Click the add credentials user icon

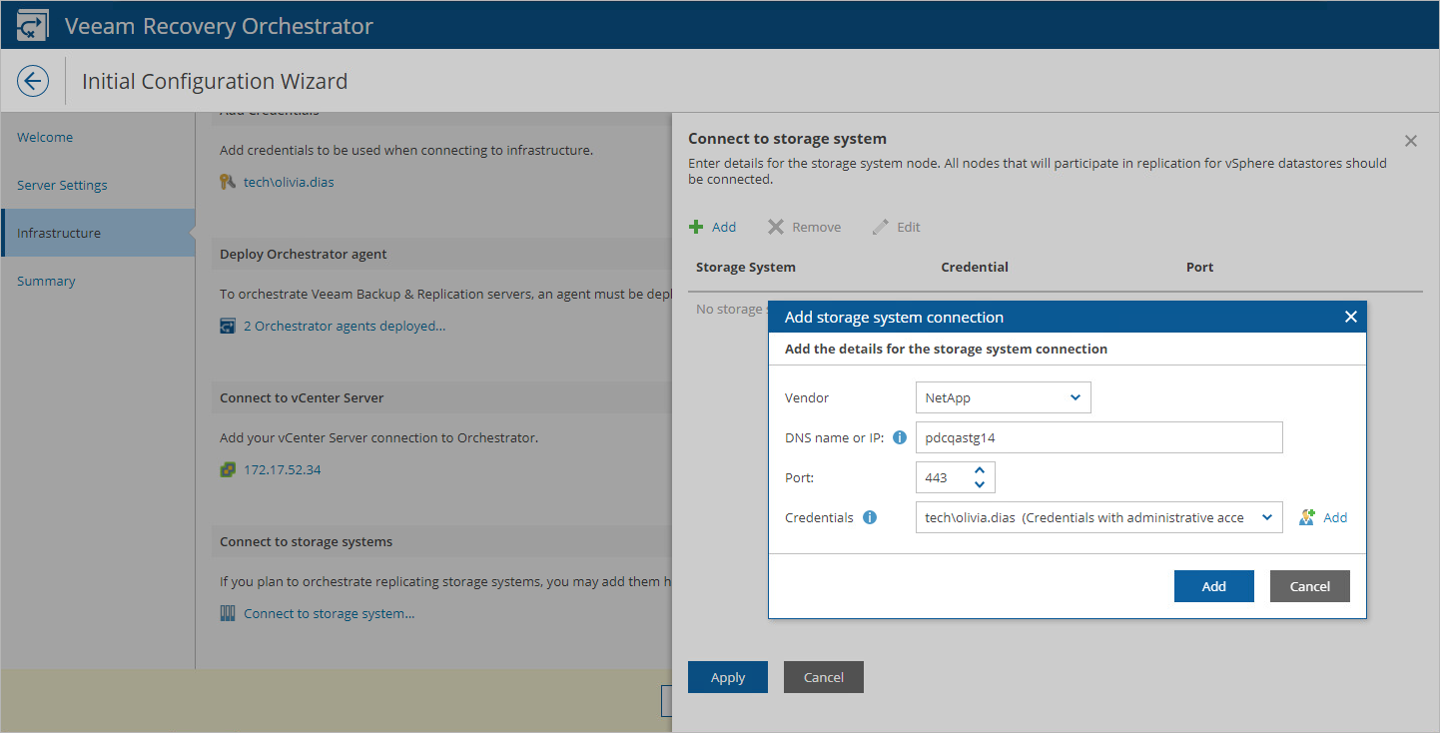pos(1307,517)
